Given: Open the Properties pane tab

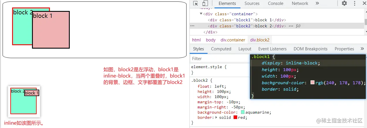Looking at the screenshot, I should click(x=344, y=49).
